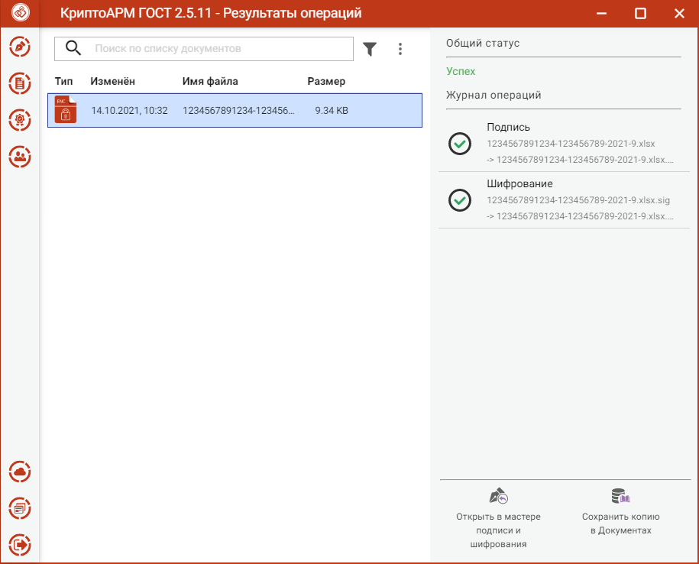The height and width of the screenshot is (564, 699).
Task: Click the magnifier search icon
Action: click(x=73, y=47)
